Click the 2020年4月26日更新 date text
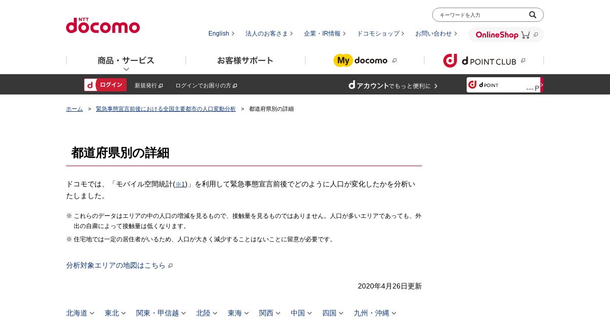 click(x=390, y=286)
